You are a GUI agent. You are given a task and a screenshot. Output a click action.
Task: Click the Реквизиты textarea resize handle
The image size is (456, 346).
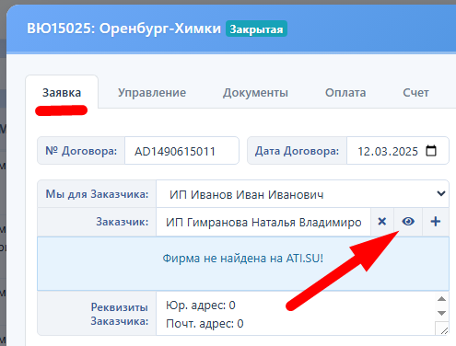(443, 330)
